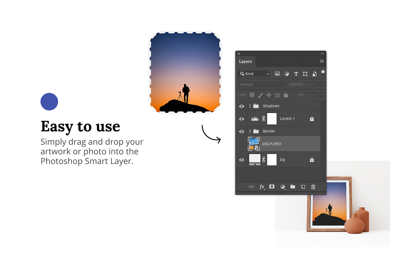Show the DSCF2901 layer
Screen dimensions: 419x279
click(241, 144)
